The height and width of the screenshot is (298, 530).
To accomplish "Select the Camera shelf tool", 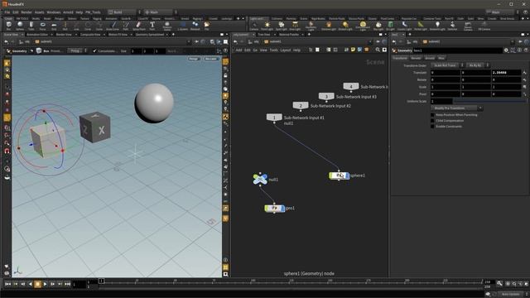I will pos(254,26).
